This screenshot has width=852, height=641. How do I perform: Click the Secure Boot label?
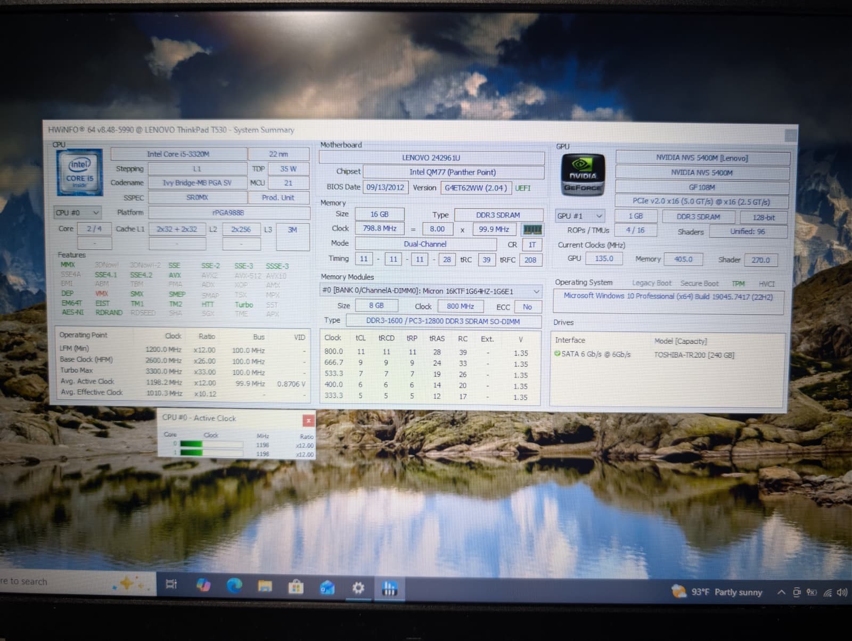[x=699, y=284]
